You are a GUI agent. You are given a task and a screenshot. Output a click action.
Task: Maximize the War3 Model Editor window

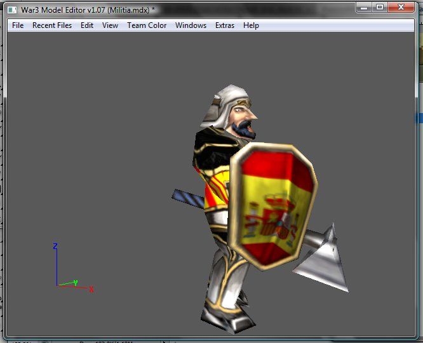tap(380, 7)
